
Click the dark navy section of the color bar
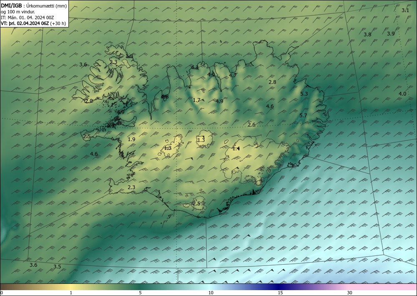tap(279, 287)
